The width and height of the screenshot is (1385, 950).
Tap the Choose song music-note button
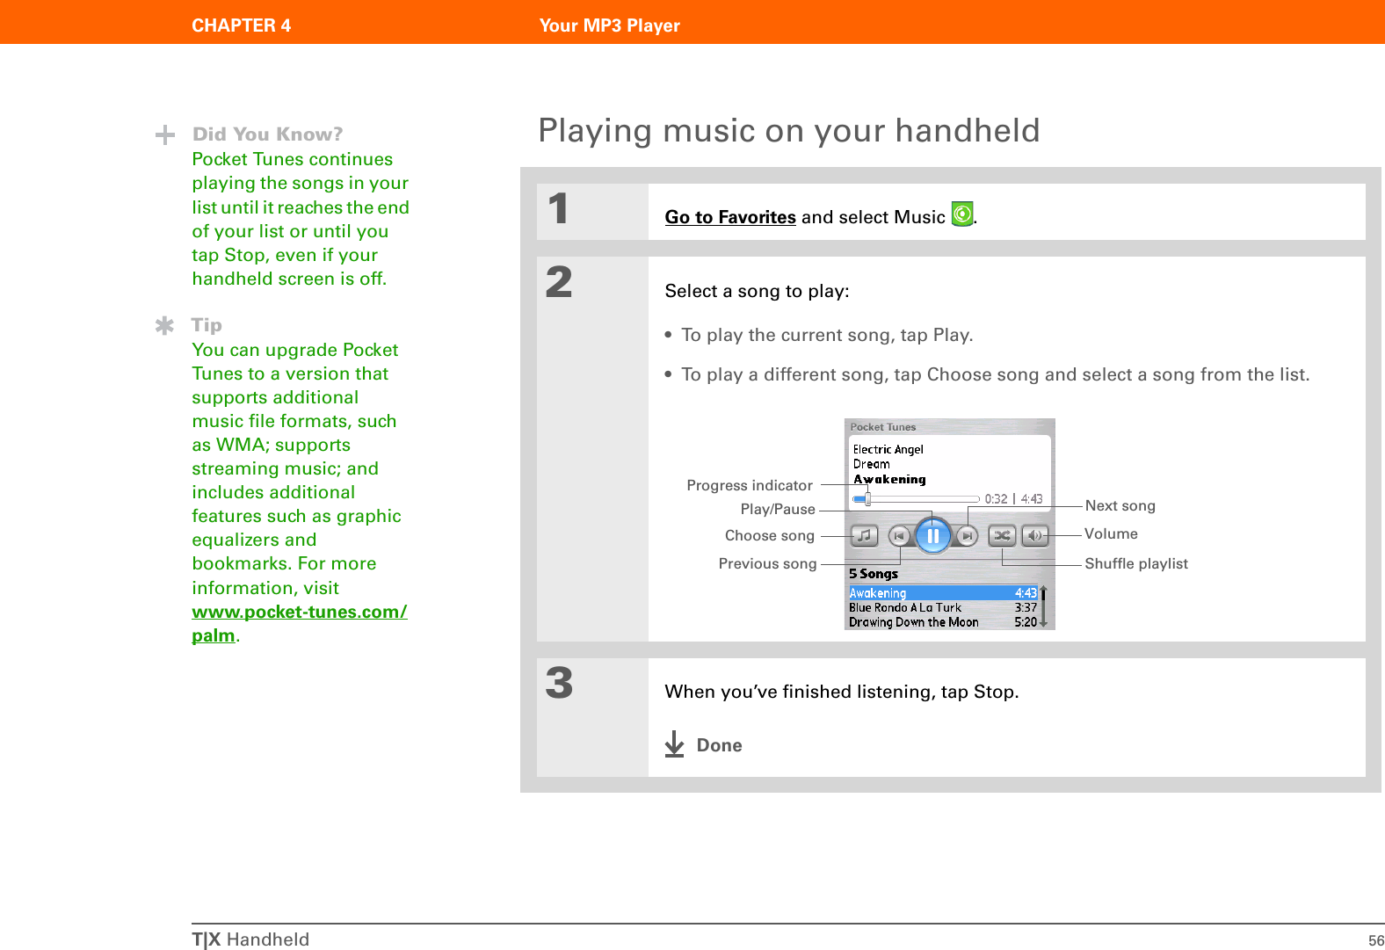[x=864, y=535]
